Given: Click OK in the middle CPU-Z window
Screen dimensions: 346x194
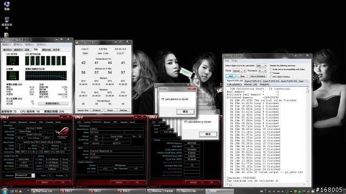Looking at the screenshot, I should (x=137, y=182).
